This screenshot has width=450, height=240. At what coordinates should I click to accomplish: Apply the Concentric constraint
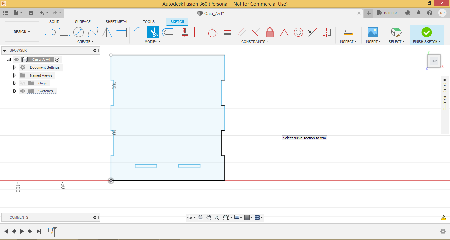pyautogui.click(x=298, y=32)
